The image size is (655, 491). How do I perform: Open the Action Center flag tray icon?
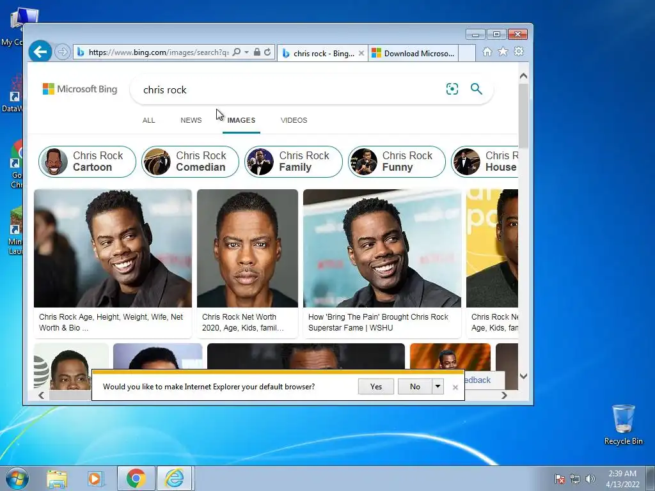click(x=559, y=479)
